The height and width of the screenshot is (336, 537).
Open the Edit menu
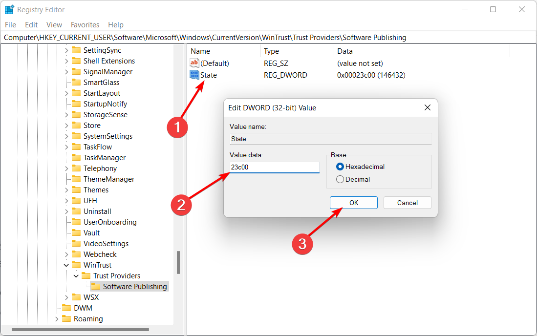click(x=31, y=24)
